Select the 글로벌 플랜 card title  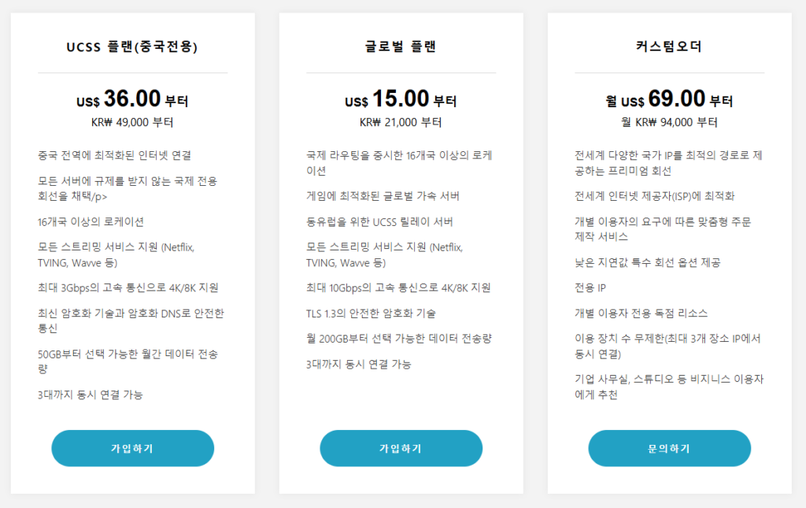[401, 46]
